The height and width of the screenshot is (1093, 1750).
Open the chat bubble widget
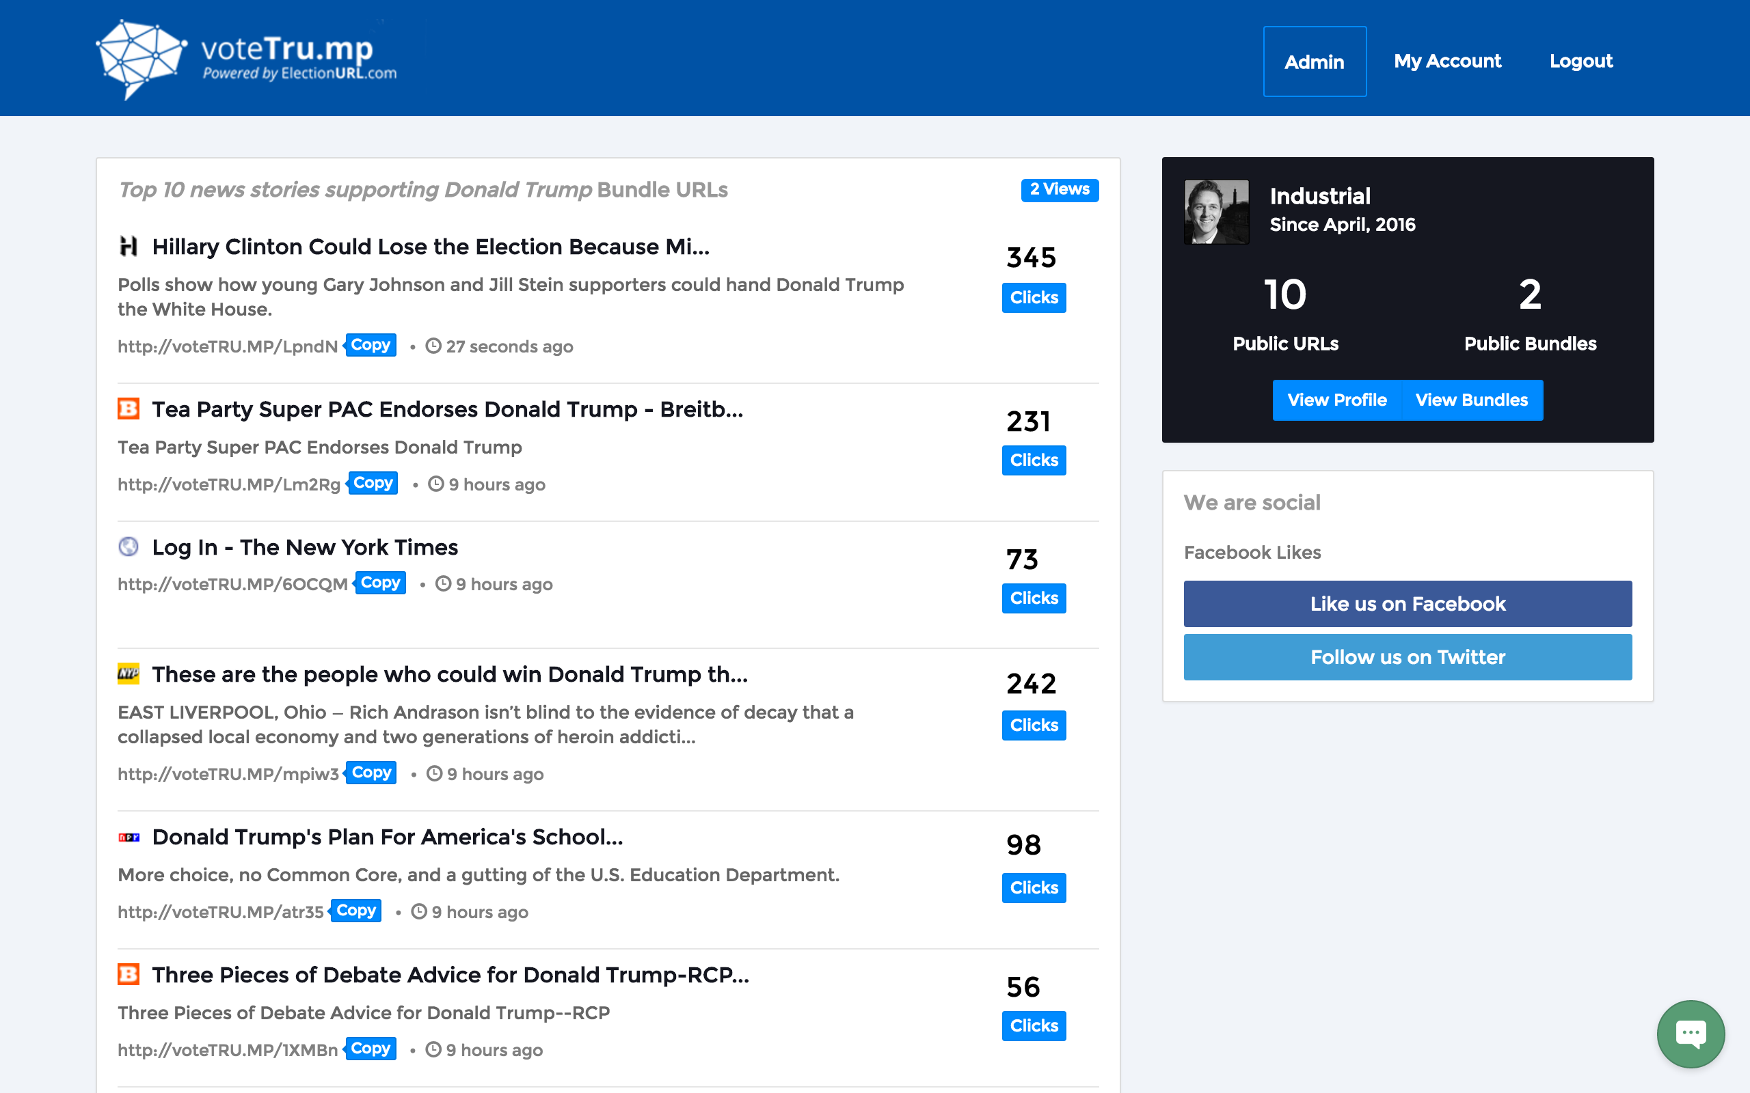(1690, 1033)
